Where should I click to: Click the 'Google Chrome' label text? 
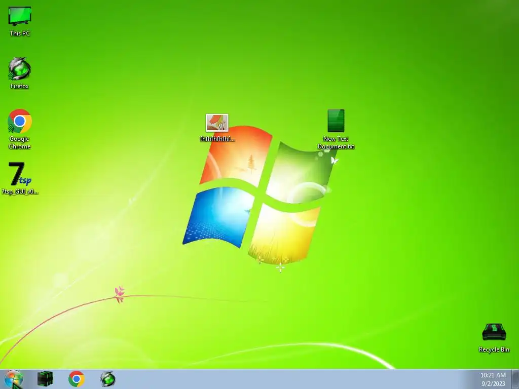20,142
